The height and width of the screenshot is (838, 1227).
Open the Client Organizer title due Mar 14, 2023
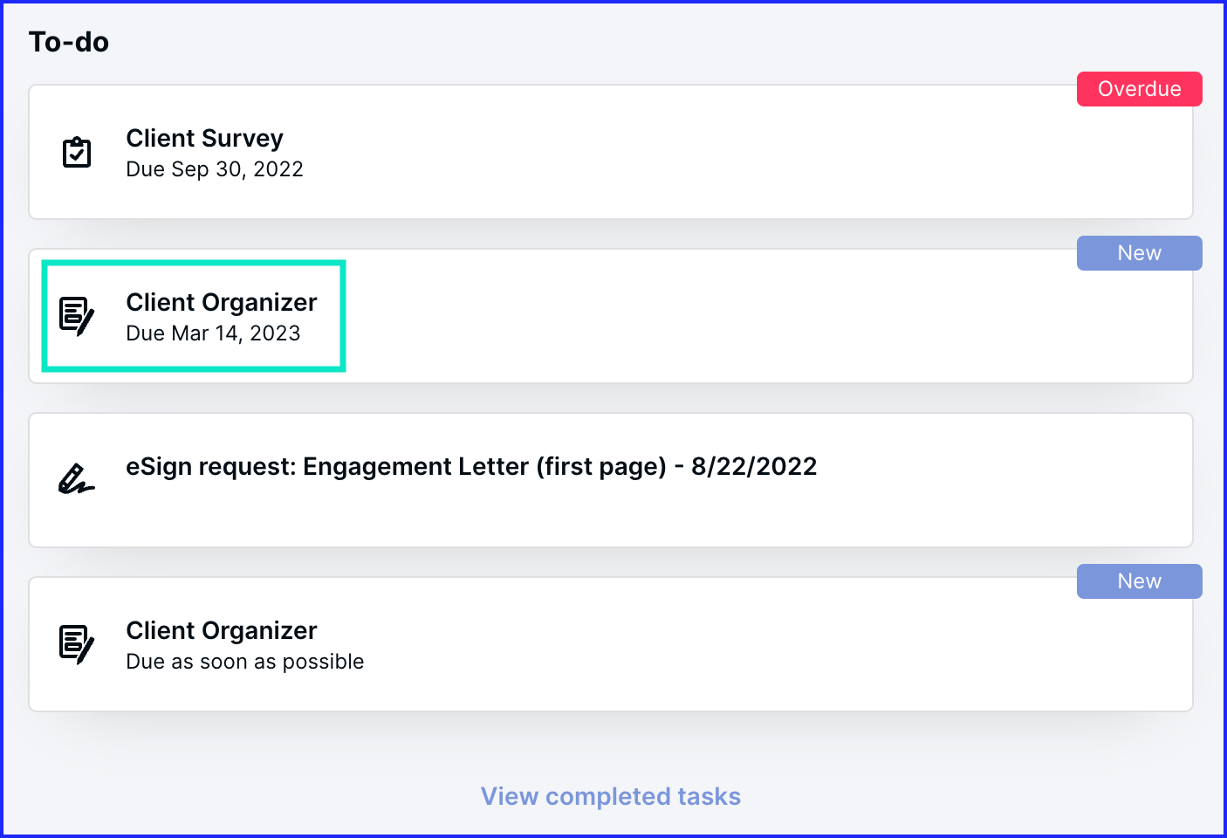pos(222,302)
